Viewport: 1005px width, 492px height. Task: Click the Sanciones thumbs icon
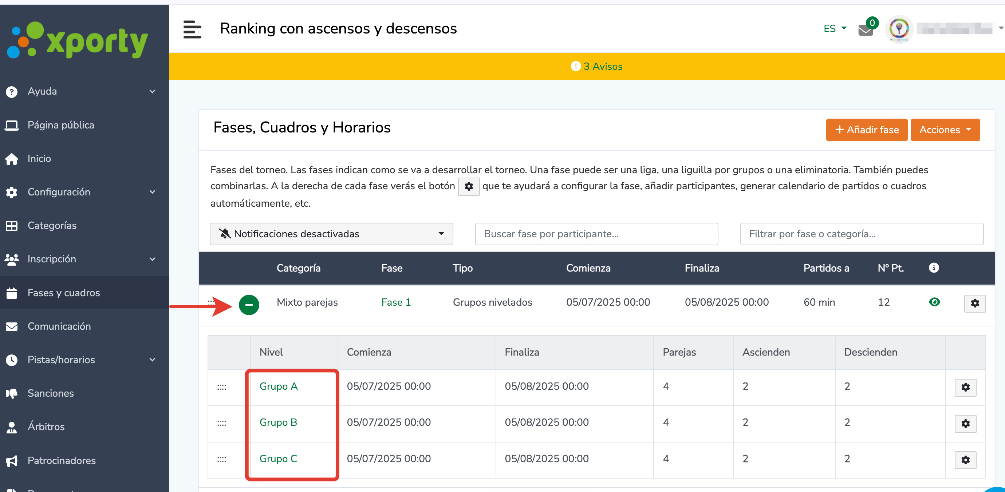(12, 393)
